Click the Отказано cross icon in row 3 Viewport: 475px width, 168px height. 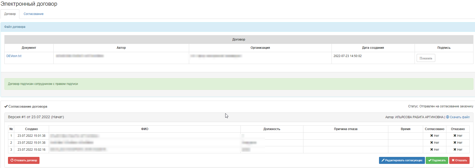click(455, 150)
